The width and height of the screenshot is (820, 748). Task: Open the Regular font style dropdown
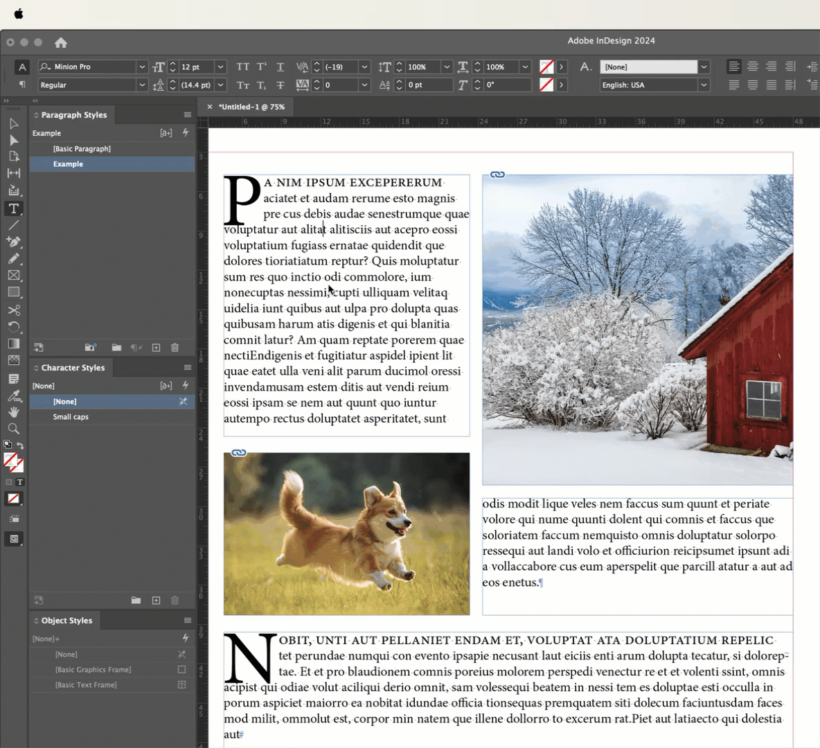[x=142, y=84]
